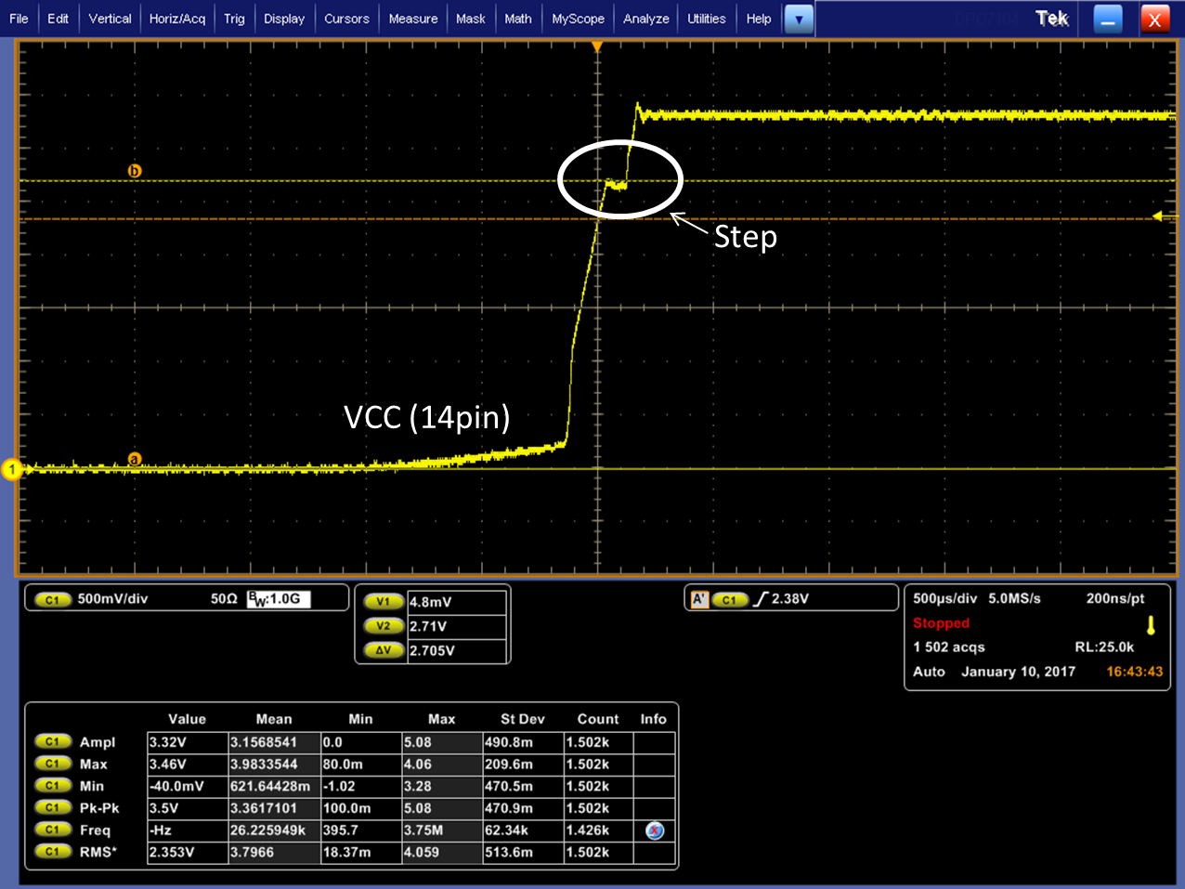This screenshot has height=889, width=1185.
Task: Click the Count column header
Action: click(x=598, y=719)
